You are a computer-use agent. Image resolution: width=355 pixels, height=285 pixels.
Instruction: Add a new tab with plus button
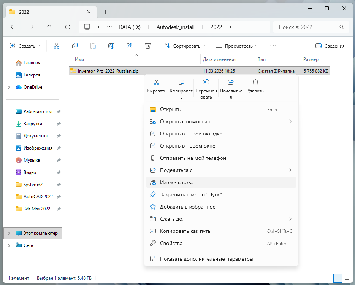(106, 12)
